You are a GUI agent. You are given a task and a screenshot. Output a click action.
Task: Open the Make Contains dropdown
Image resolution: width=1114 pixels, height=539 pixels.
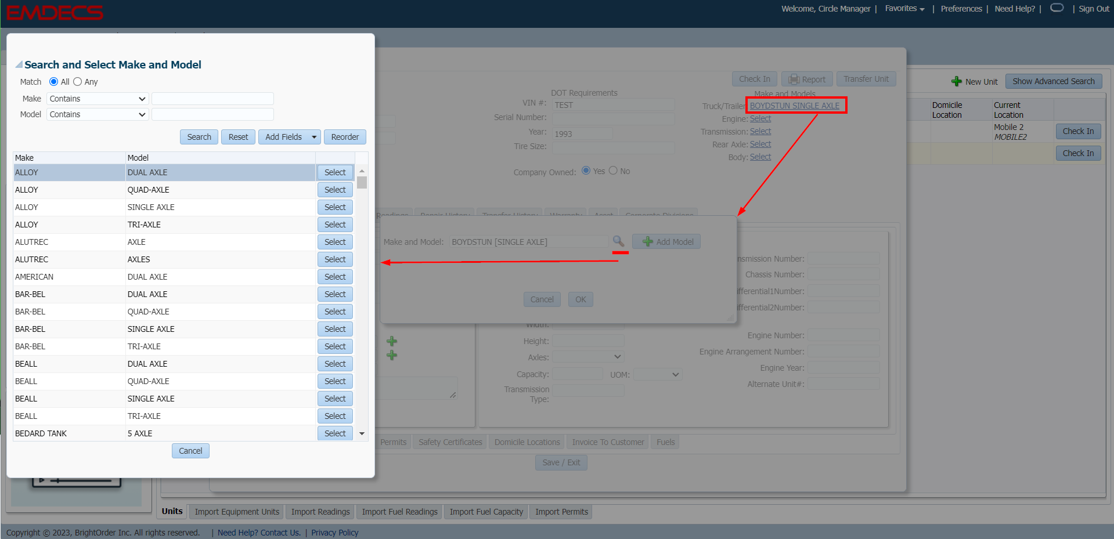[98, 99]
